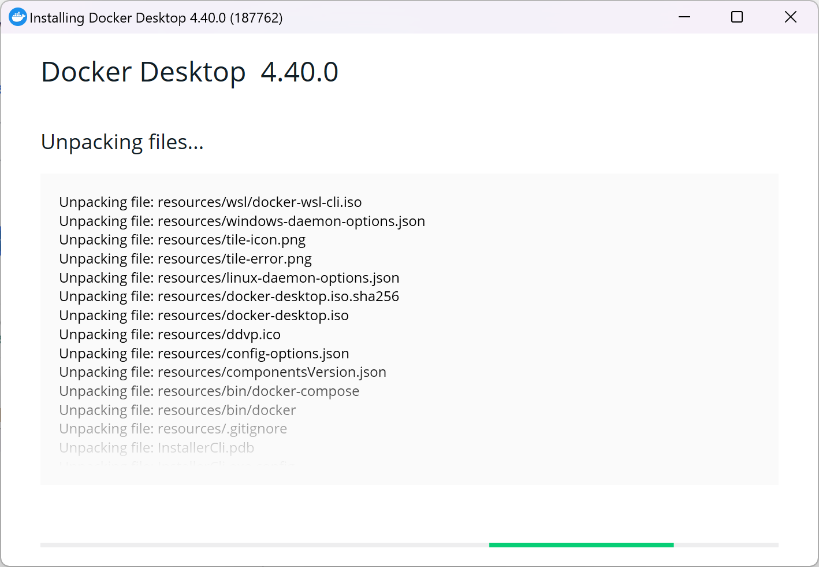
Task: Click the "Docker Desktop 4.40.0" heading
Action: click(189, 72)
